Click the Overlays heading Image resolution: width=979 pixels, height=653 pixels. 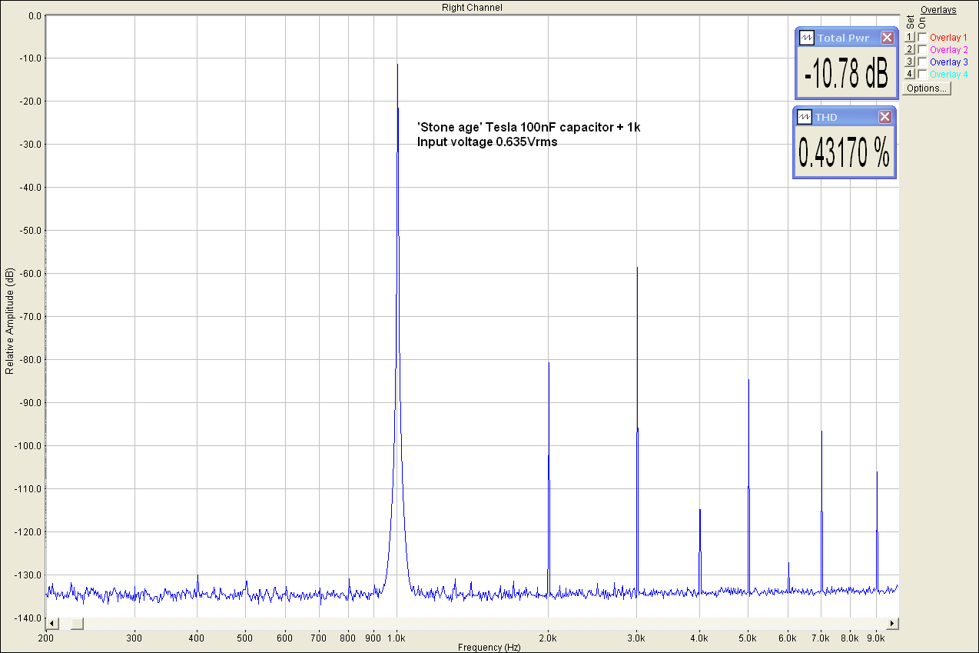938,10
